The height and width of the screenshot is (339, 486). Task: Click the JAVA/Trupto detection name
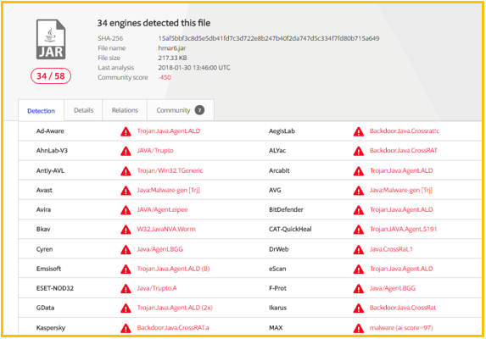155,151
